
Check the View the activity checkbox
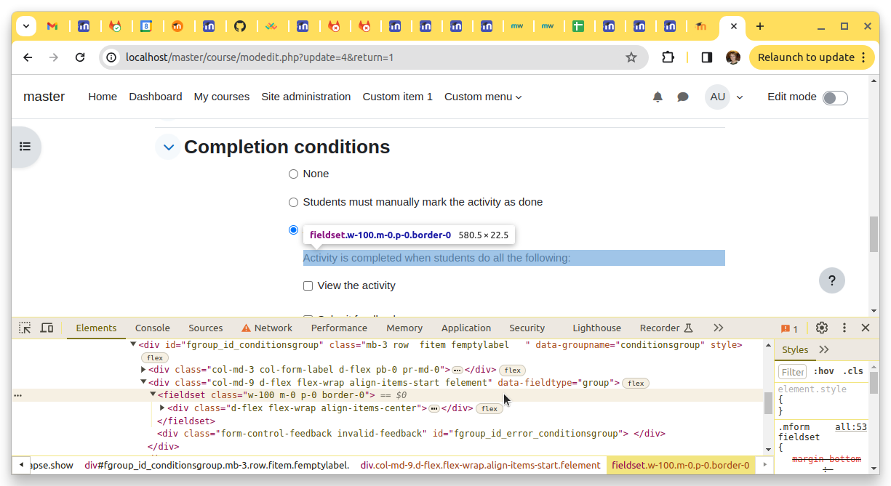coord(308,286)
